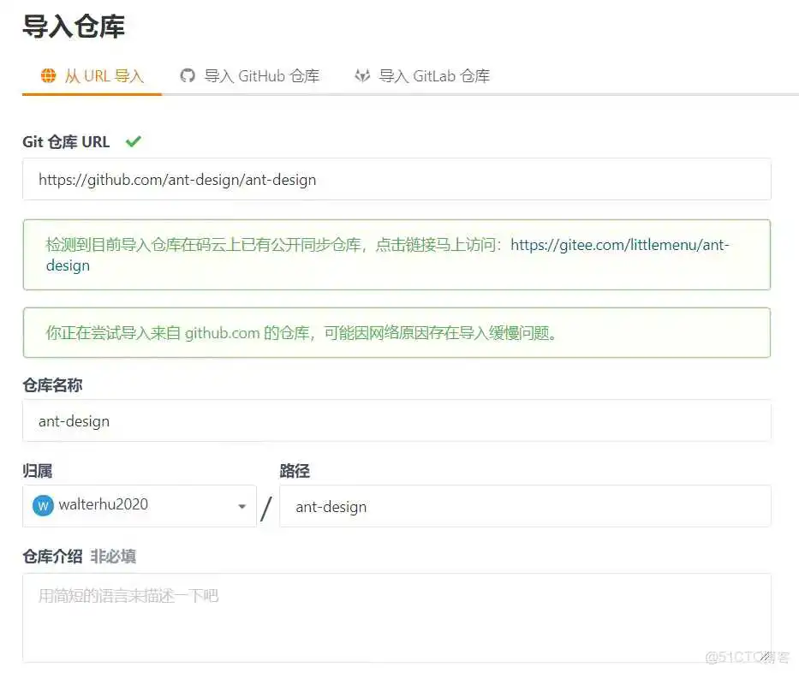Viewport: 799px width, 673px height.
Task: Click the dropdown arrow next to walterhu2020
Action: [x=241, y=505]
